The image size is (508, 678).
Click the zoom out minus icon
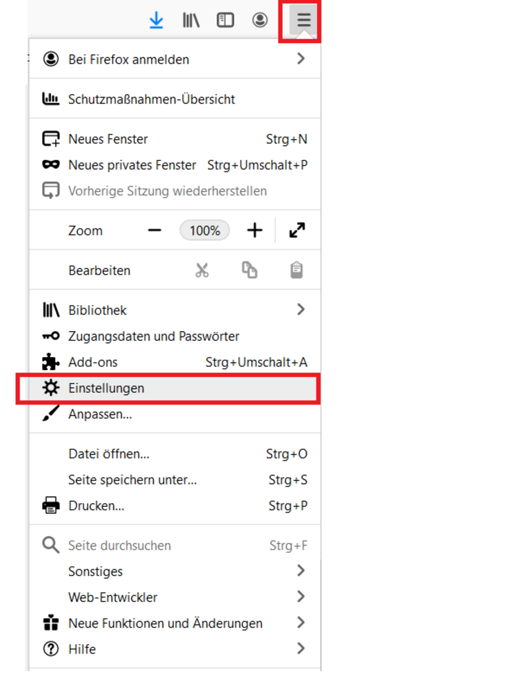155,230
